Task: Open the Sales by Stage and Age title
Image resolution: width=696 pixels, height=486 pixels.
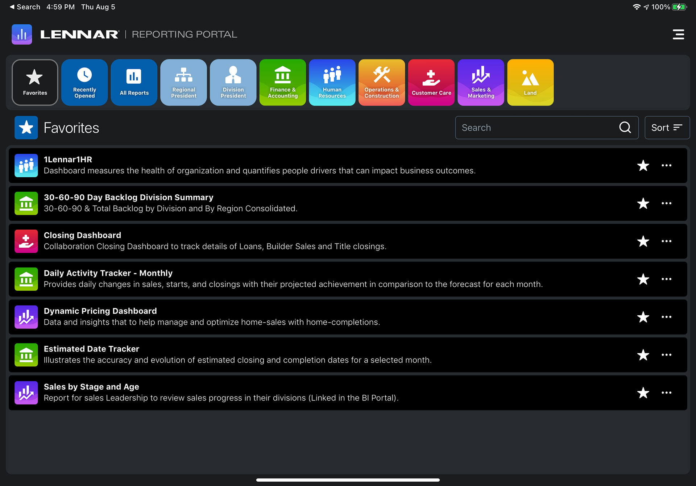Action: (91, 387)
